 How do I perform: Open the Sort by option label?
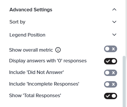point(17,22)
